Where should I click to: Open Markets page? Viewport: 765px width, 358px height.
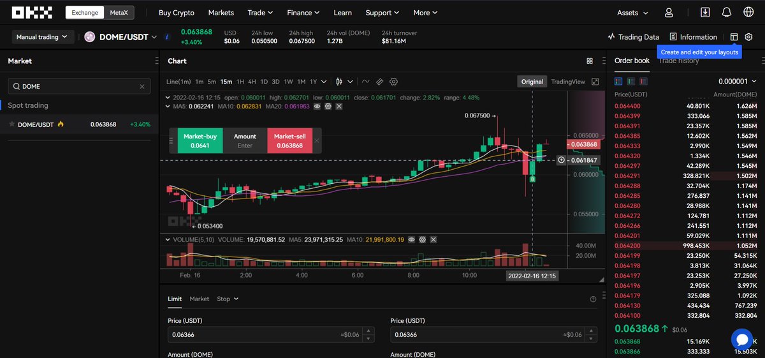click(x=221, y=12)
